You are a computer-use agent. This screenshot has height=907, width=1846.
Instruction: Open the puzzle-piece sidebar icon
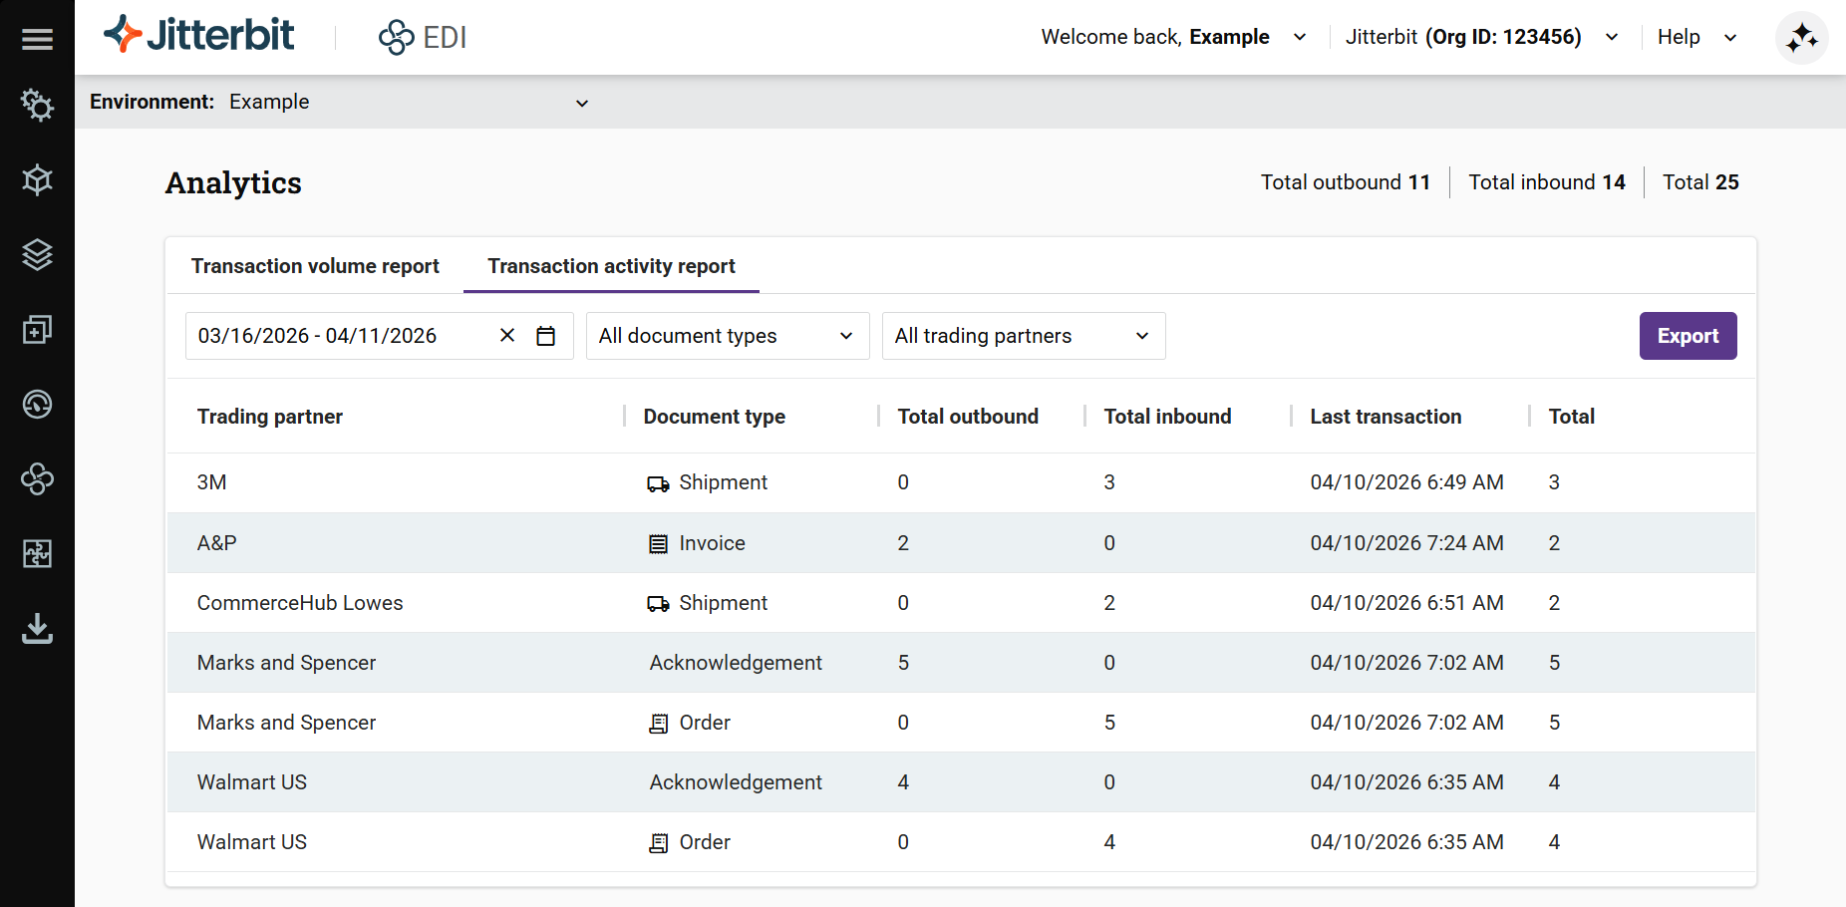click(37, 554)
